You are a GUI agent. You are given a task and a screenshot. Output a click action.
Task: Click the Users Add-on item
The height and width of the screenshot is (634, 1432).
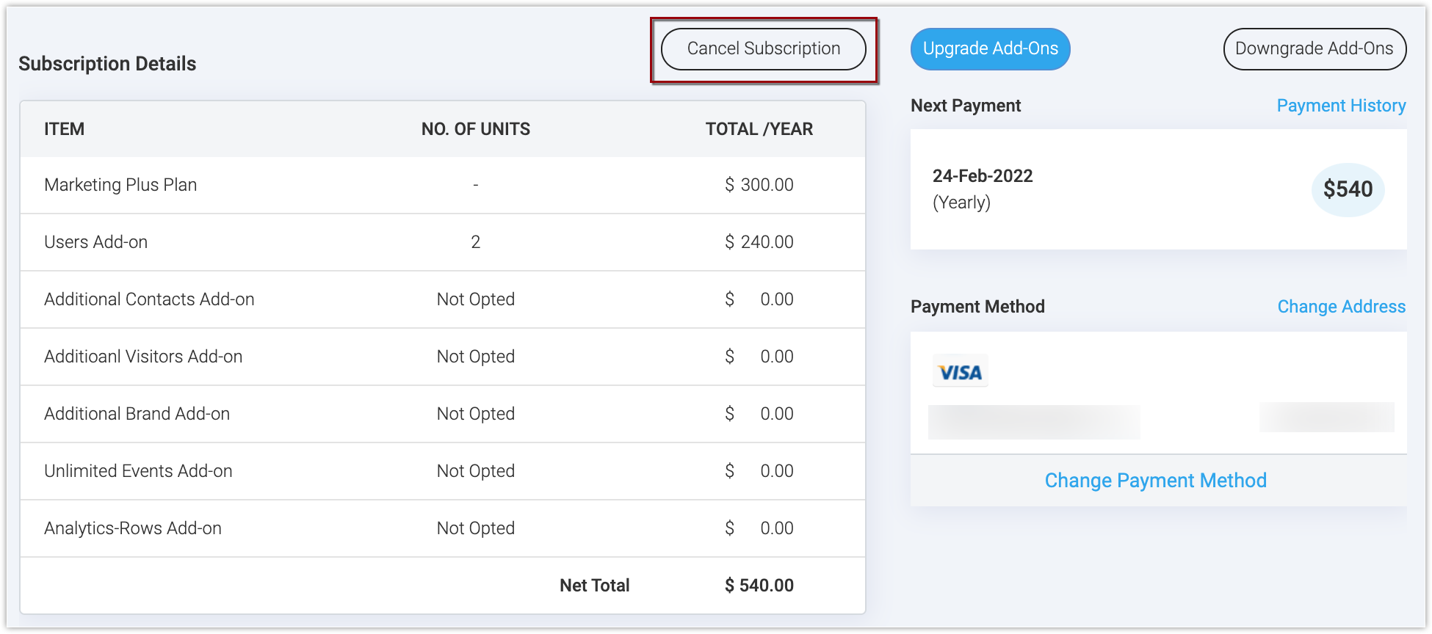[x=95, y=242]
